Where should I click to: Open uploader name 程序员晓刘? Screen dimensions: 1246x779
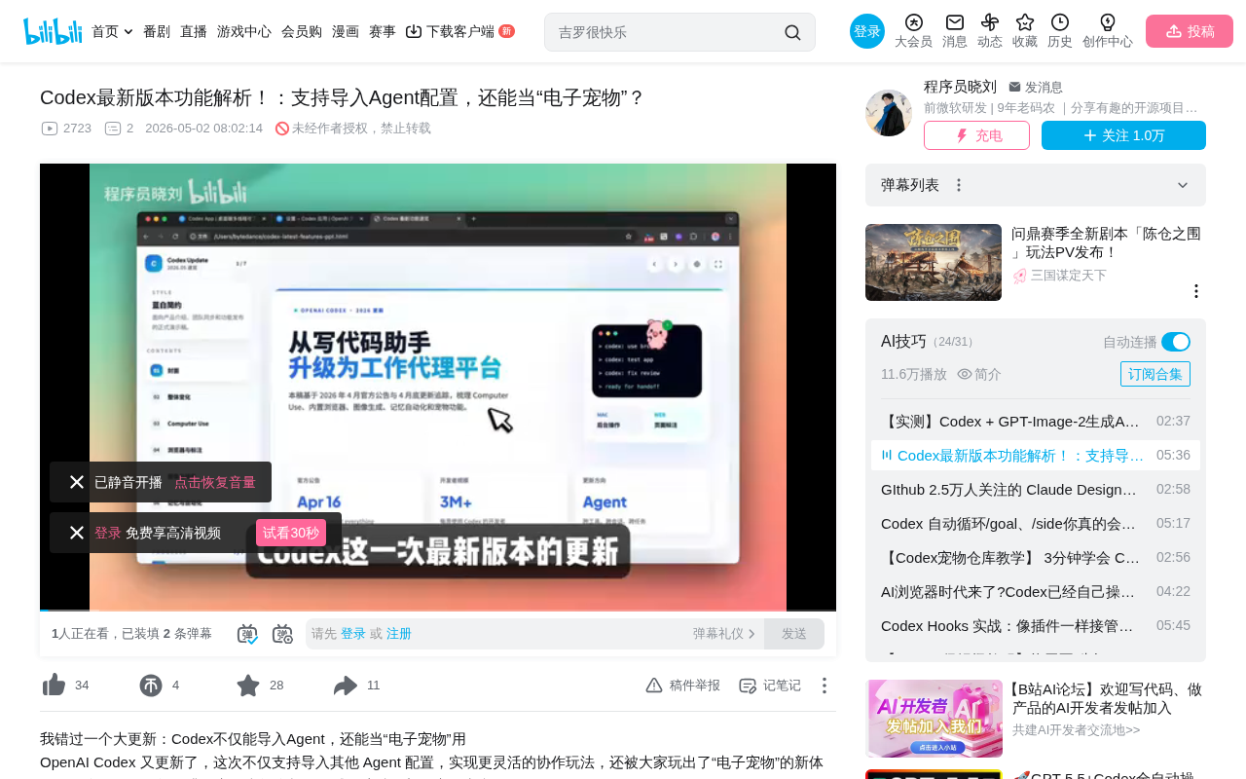[x=960, y=87]
